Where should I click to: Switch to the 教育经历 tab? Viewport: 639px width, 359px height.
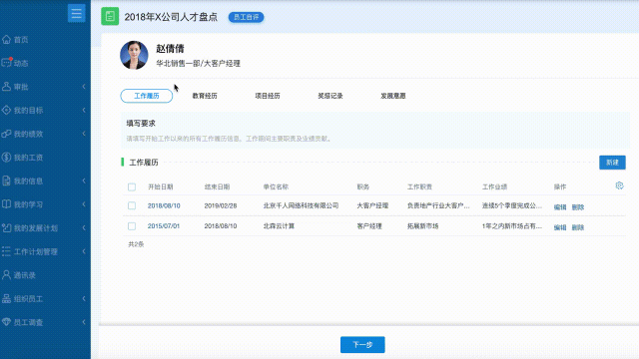click(x=205, y=96)
